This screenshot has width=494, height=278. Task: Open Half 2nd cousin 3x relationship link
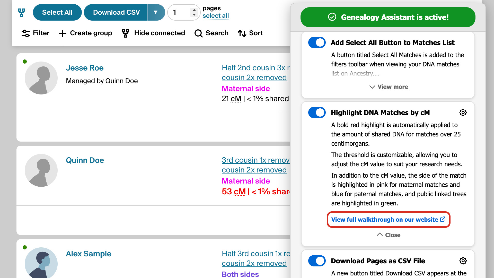click(256, 73)
